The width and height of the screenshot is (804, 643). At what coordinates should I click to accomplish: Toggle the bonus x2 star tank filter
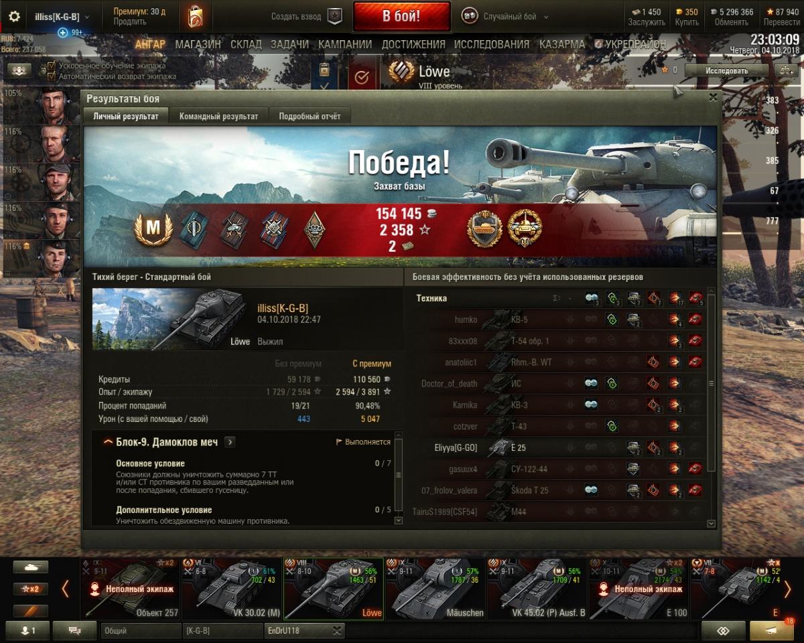coord(31,589)
